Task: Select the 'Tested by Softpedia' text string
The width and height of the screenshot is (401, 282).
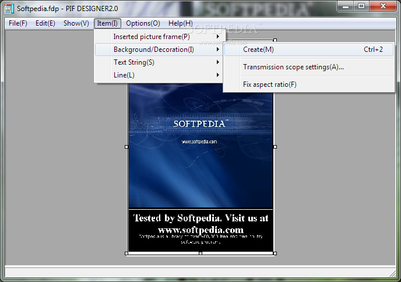Action: pyautogui.click(x=200, y=224)
